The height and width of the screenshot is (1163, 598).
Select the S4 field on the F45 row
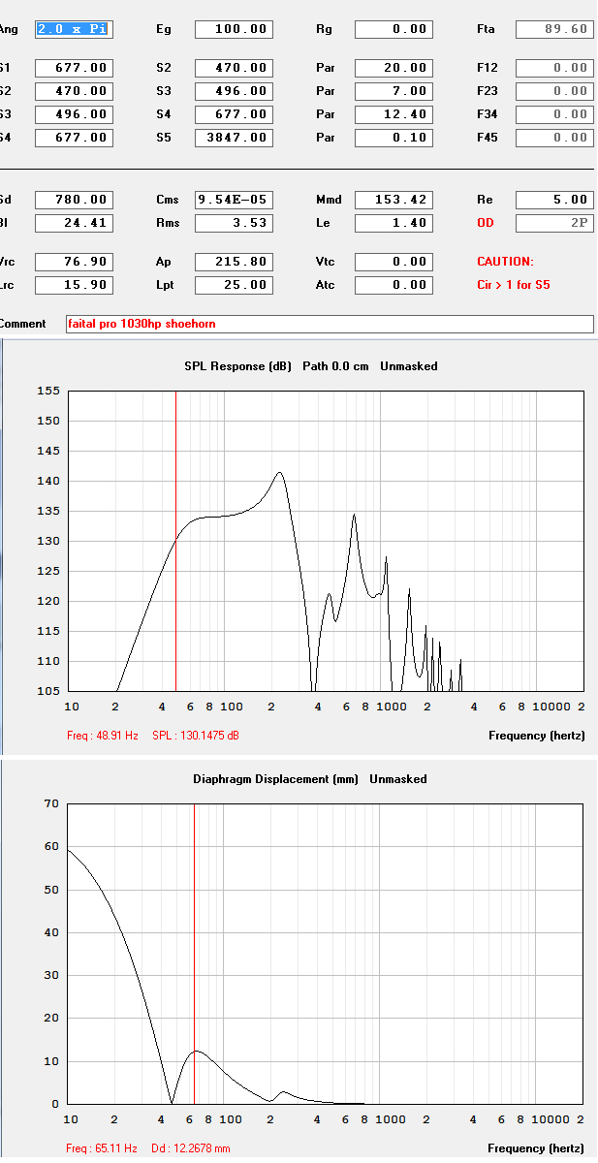[74, 138]
